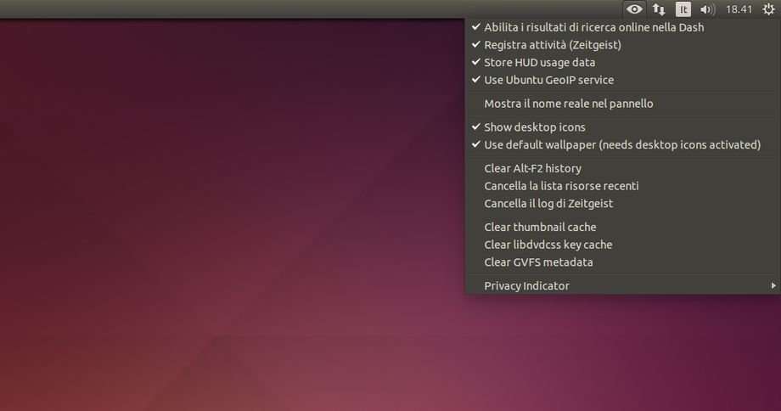This screenshot has height=411, width=781.
Task: Disable online search results in Dash
Action: click(593, 27)
